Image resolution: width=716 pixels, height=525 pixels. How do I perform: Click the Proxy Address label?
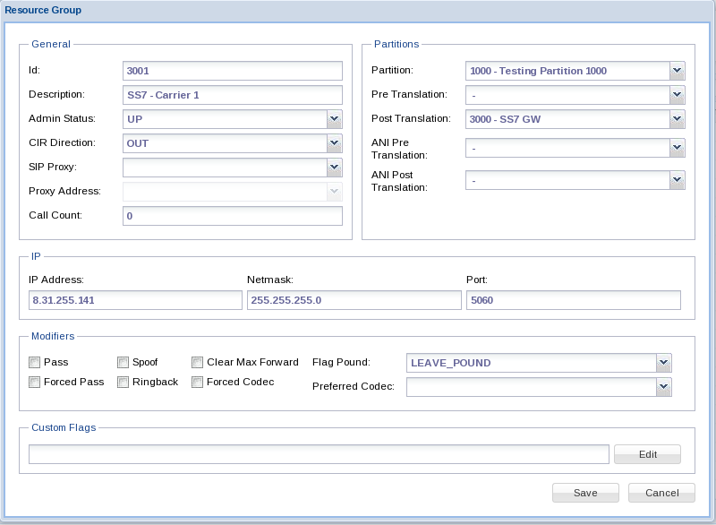point(64,191)
